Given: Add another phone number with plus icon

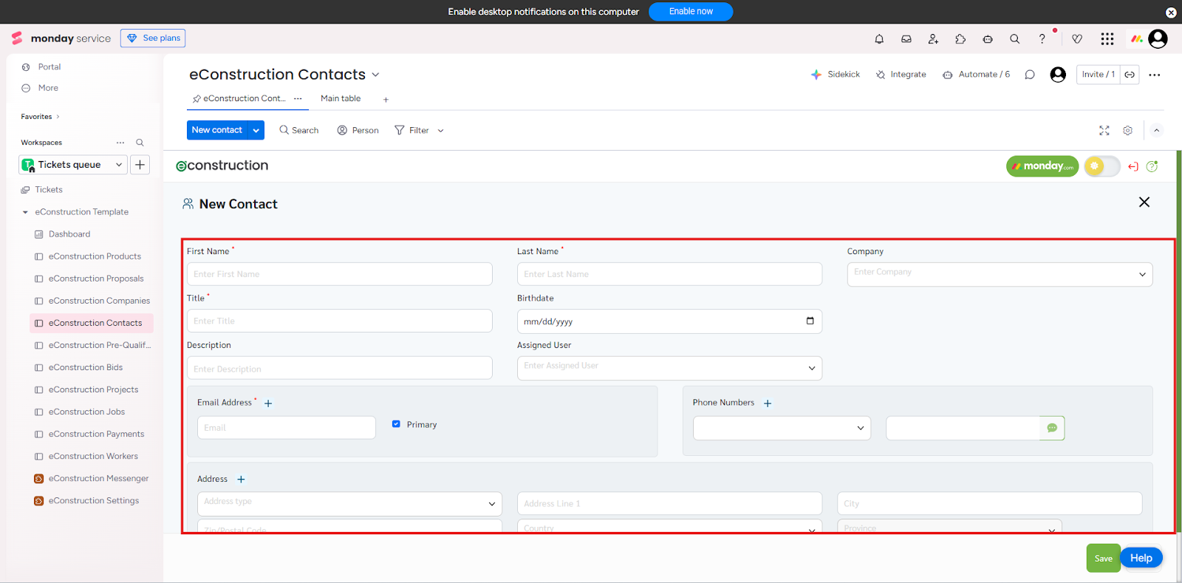Looking at the screenshot, I should [768, 403].
